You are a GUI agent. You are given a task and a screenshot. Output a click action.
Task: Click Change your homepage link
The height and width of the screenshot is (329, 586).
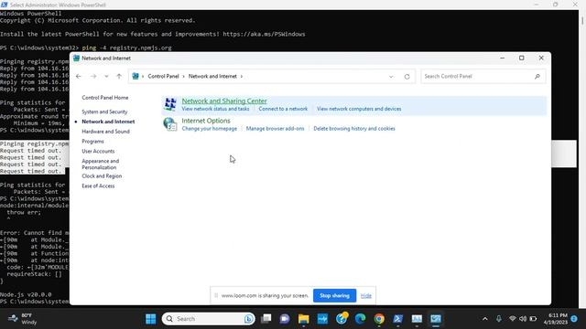[x=210, y=129]
